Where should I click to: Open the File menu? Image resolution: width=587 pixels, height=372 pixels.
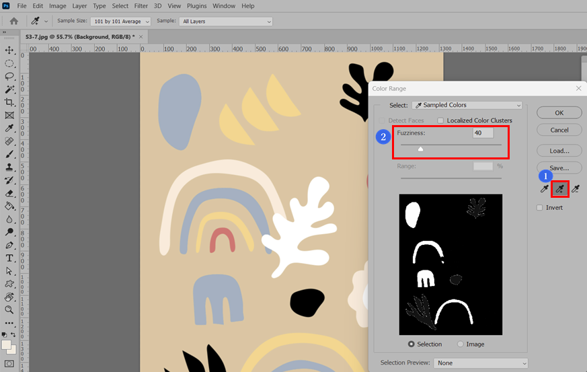coord(22,6)
